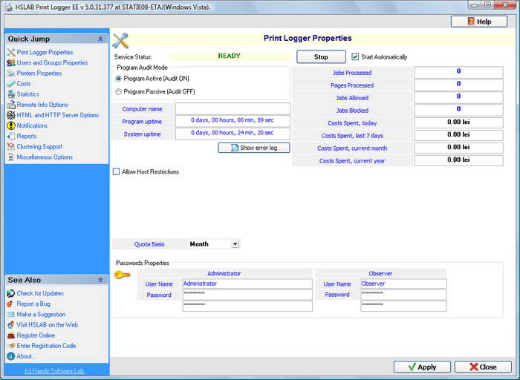520x380 pixels.
Task: Click the Report a Bug icon
Action: [10, 304]
